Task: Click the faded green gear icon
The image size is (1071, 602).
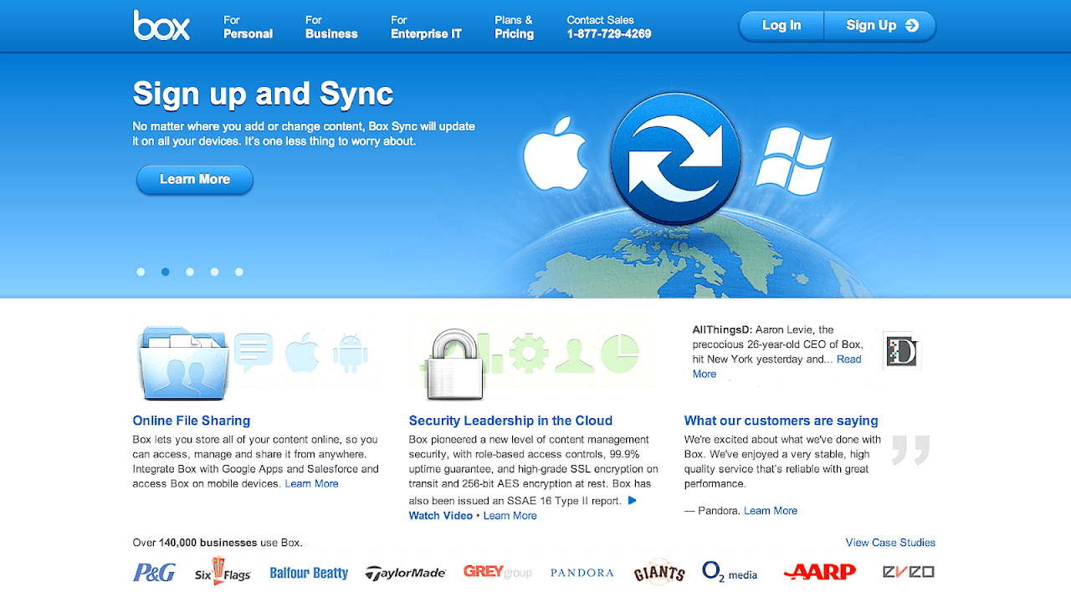Action: [x=528, y=352]
